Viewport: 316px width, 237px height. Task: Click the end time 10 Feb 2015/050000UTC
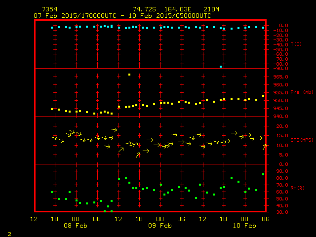point(170,16)
